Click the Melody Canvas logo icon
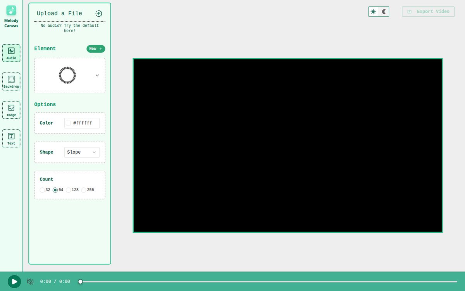Viewport: 465px width, 291px height. (x=11, y=10)
